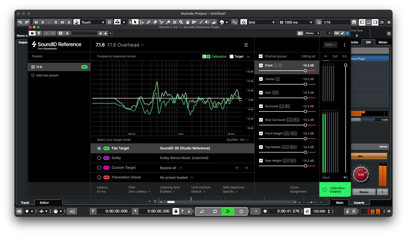Select the Split scissors tool

click(x=161, y=22)
